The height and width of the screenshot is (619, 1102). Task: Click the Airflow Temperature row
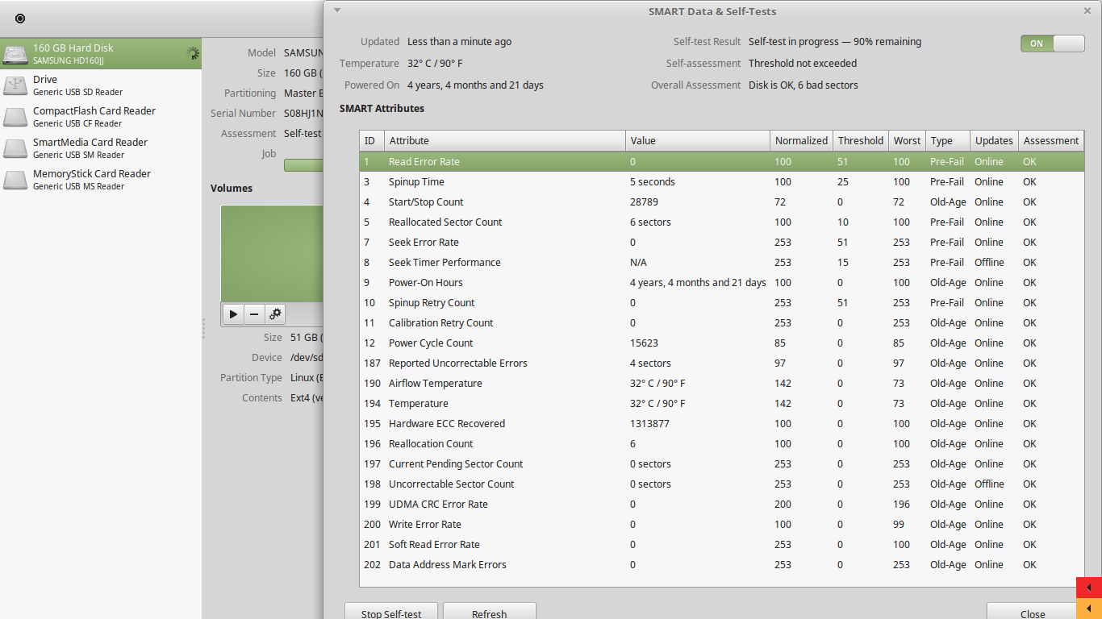(x=721, y=383)
